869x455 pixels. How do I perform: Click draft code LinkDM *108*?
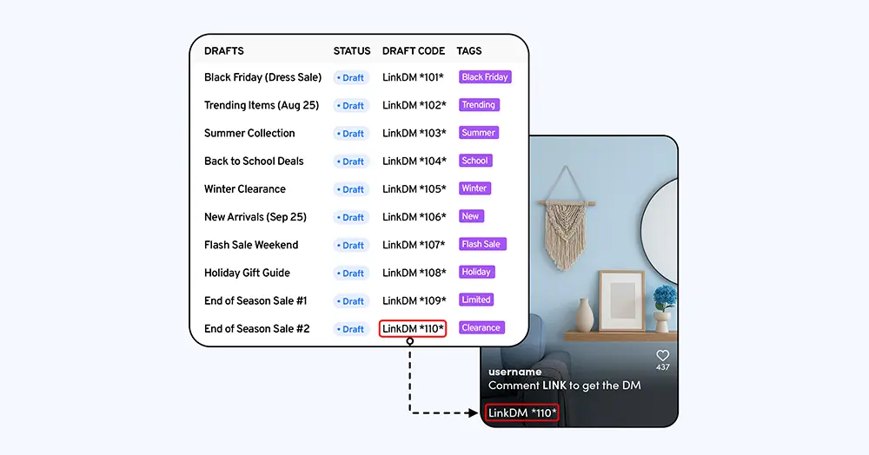pos(414,273)
